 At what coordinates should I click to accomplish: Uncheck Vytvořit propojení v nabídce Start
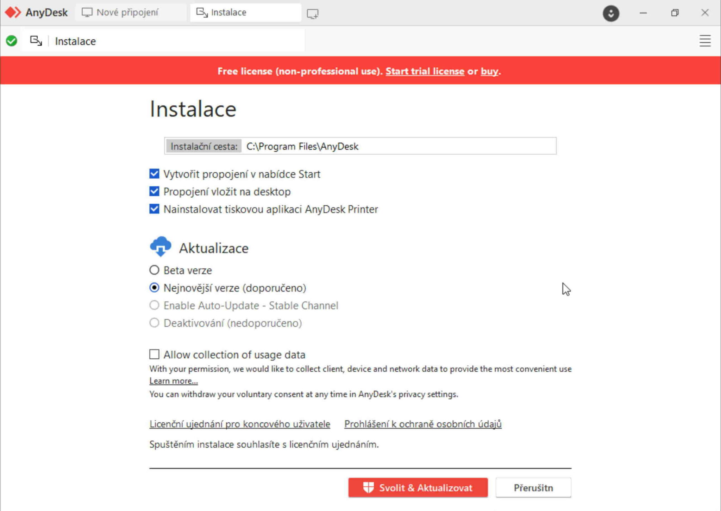(154, 174)
